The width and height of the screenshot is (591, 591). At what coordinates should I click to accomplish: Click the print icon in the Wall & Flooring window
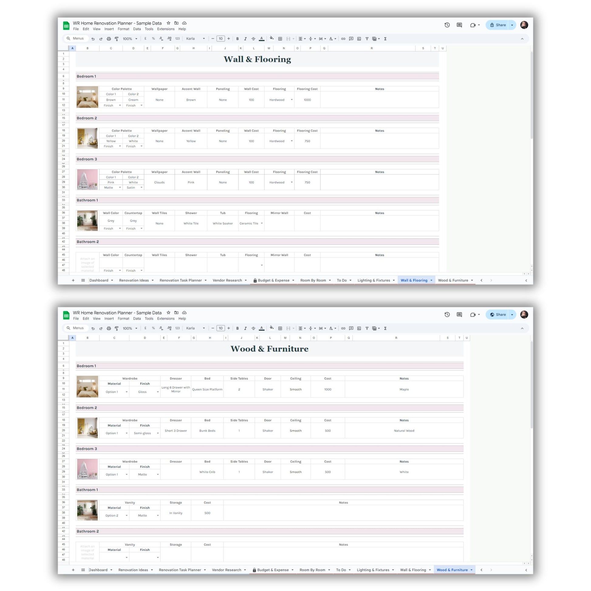pyautogui.click(x=109, y=39)
